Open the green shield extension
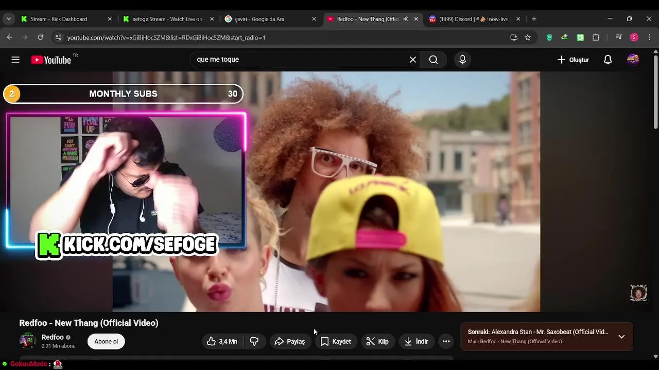Screen dimensions: 659x370 pos(549,38)
